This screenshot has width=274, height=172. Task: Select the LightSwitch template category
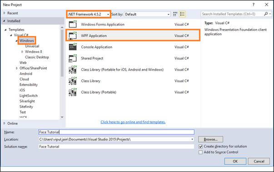pos(29,96)
